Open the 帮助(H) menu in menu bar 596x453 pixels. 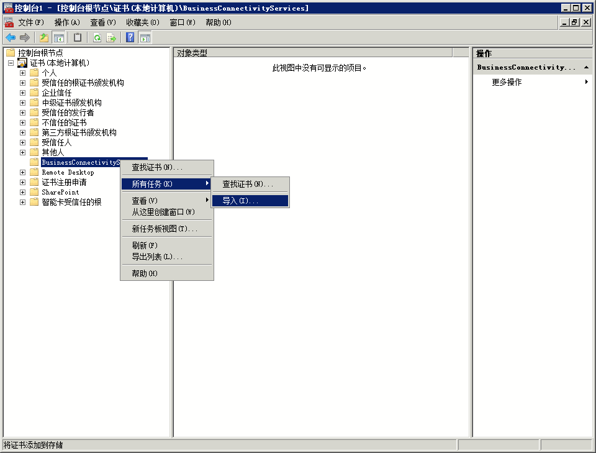click(219, 23)
